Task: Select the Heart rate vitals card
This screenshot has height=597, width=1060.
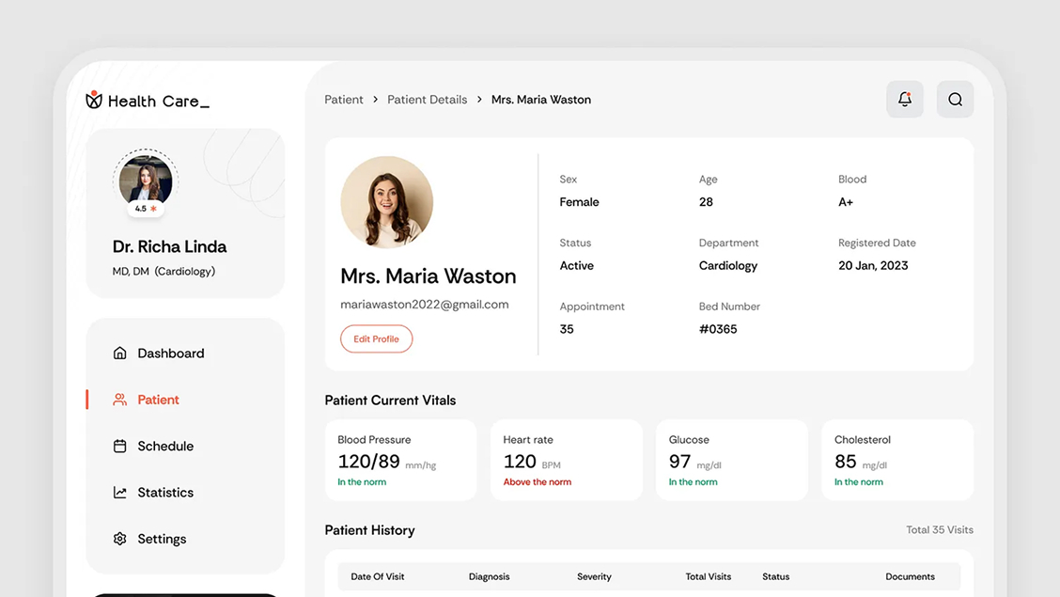Action: click(x=567, y=460)
